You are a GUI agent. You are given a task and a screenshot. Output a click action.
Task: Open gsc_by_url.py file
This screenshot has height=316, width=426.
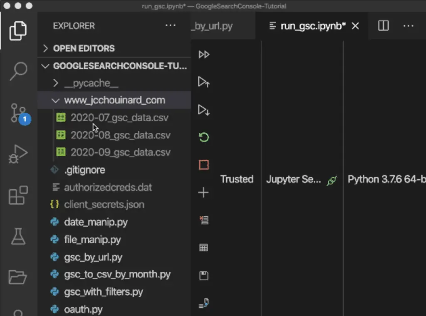pyautogui.click(x=114, y=257)
